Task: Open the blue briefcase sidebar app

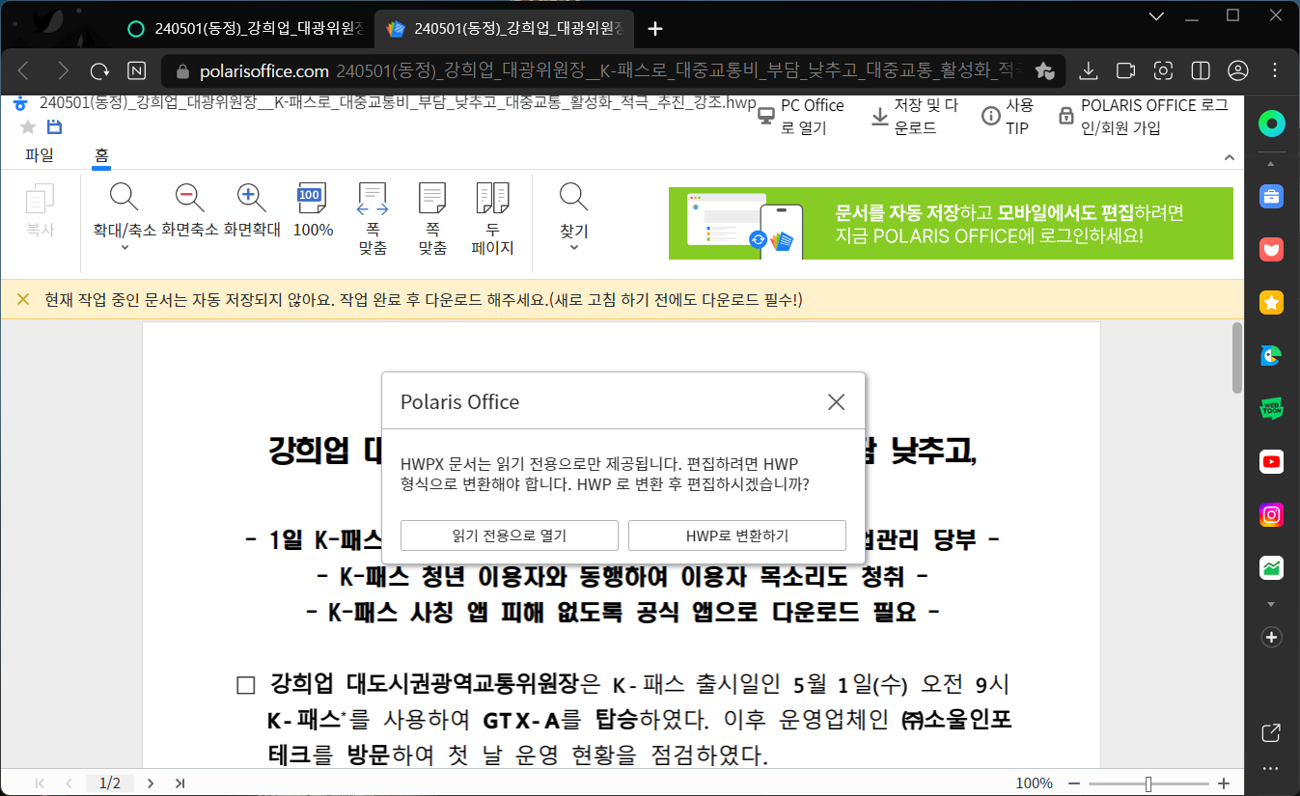Action: (1272, 197)
